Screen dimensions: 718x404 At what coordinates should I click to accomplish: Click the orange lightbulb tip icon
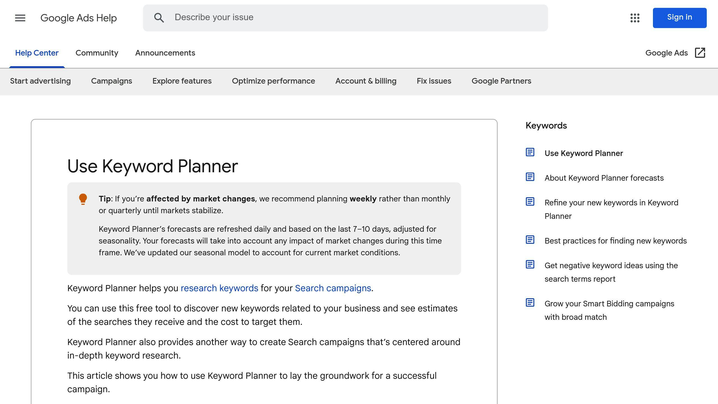(83, 199)
